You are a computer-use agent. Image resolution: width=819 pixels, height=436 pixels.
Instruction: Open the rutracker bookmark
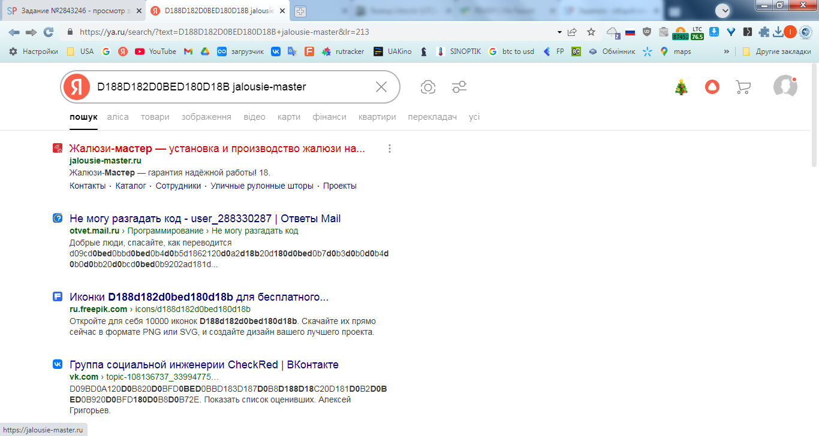(x=342, y=52)
